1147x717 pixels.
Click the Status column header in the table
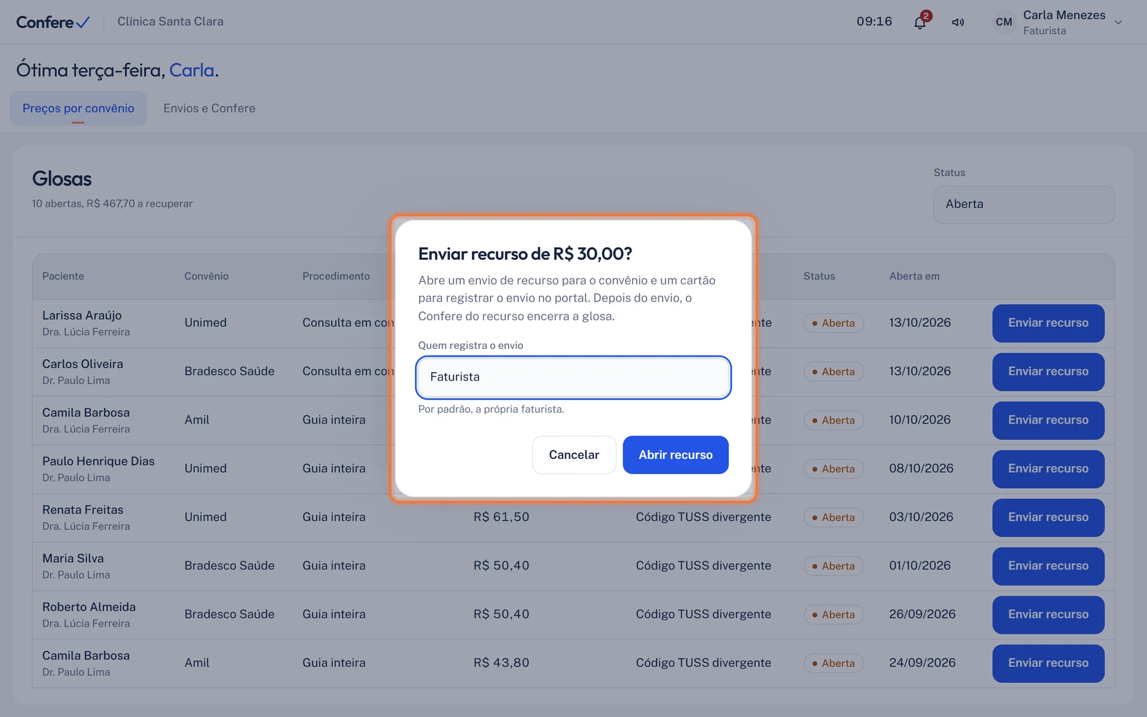point(819,276)
